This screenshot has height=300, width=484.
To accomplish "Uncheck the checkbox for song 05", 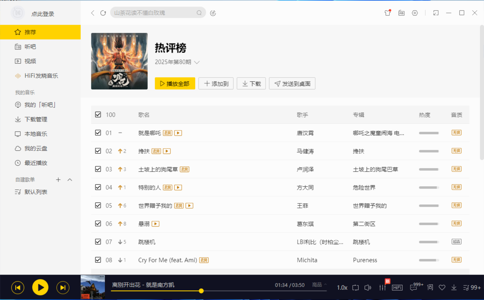I will [x=98, y=205].
